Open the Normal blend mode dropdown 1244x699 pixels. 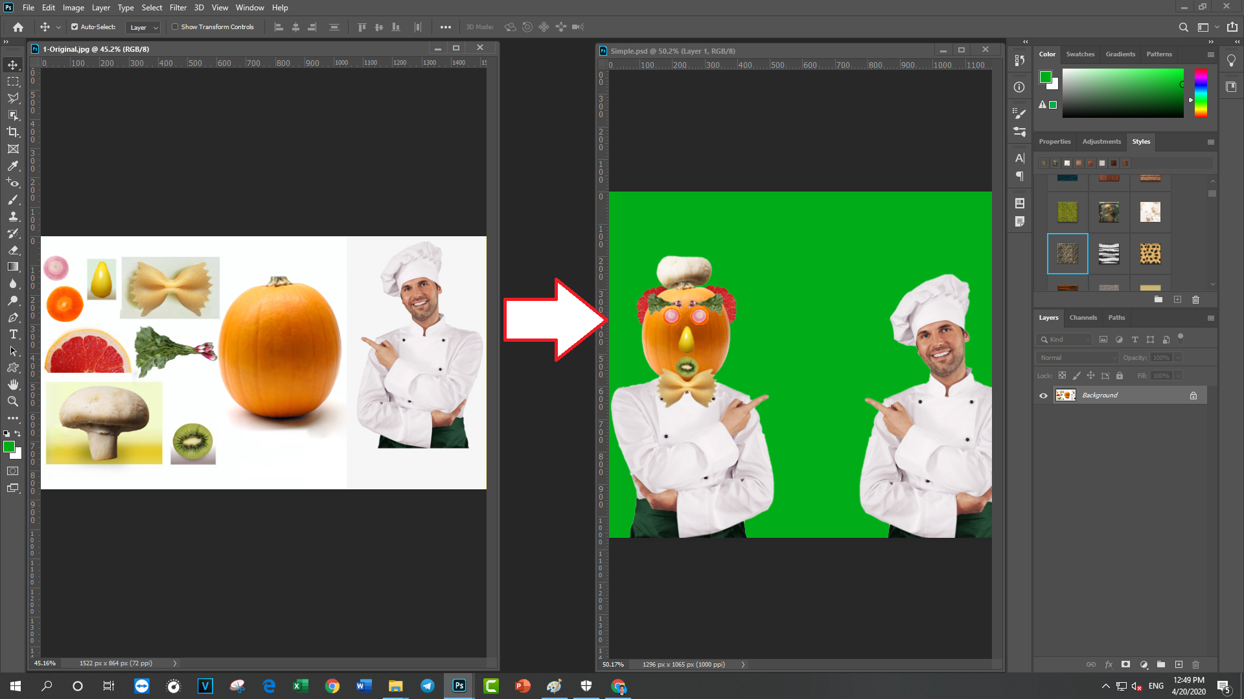tap(1077, 358)
